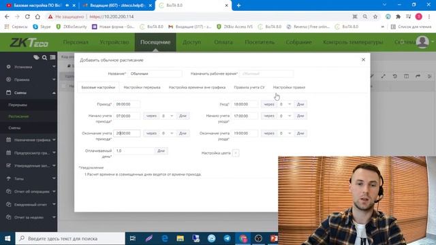This screenshot has width=436, height=245.
Task: Open the Доступ top menu
Action: [x=191, y=42]
